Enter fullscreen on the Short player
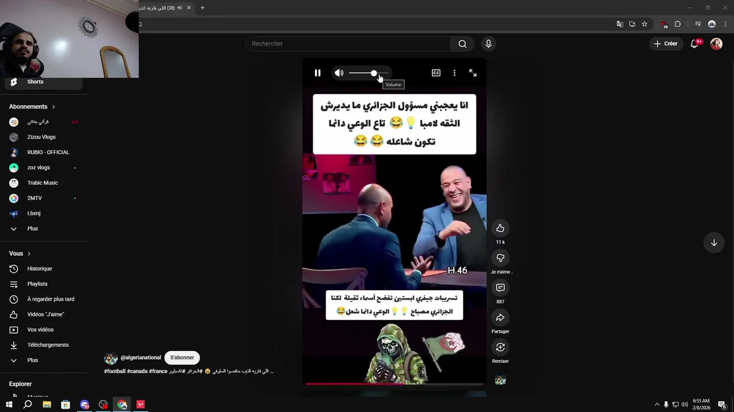The image size is (734, 412). tap(473, 73)
